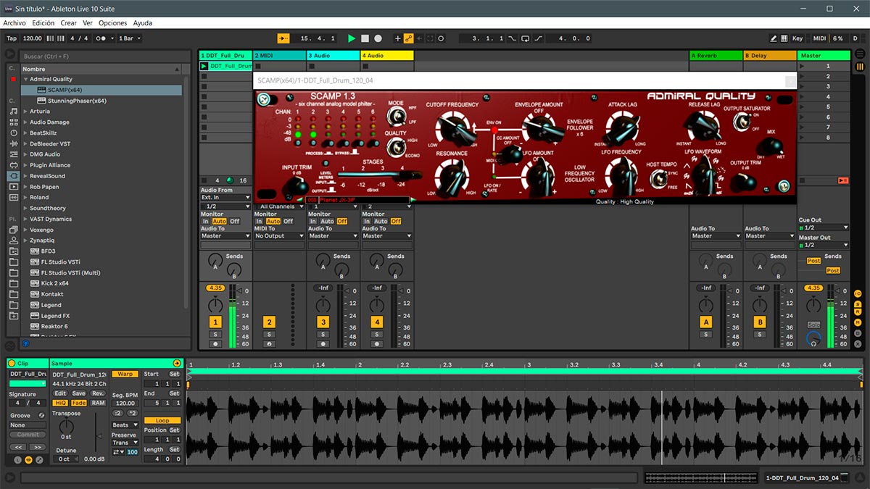Screen dimensions: 870x489
Task: Click the MIDI arrangement overdub plus icon
Action: [397, 38]
